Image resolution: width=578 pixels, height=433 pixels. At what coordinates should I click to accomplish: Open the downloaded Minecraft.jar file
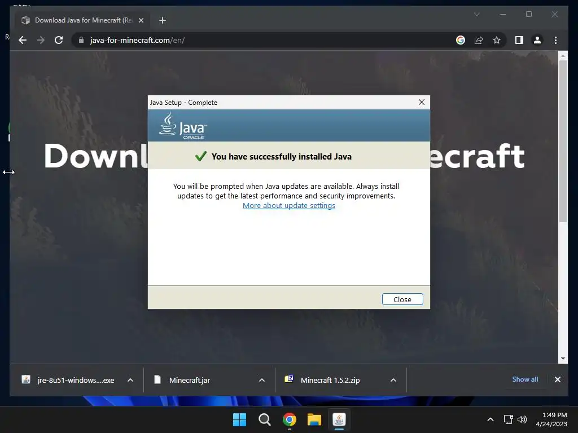pos(190,380)
